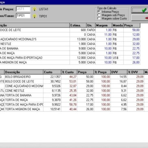Click the LIST1 price list input field
Image resolution: width=148 pixels, height=148 pixels.
tap(23, 9)
